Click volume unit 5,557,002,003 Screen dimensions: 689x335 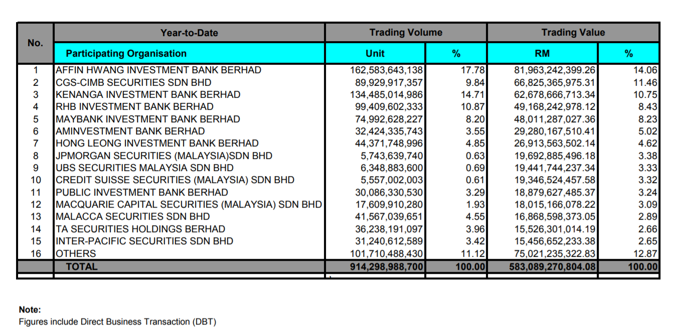pos(392,180)
